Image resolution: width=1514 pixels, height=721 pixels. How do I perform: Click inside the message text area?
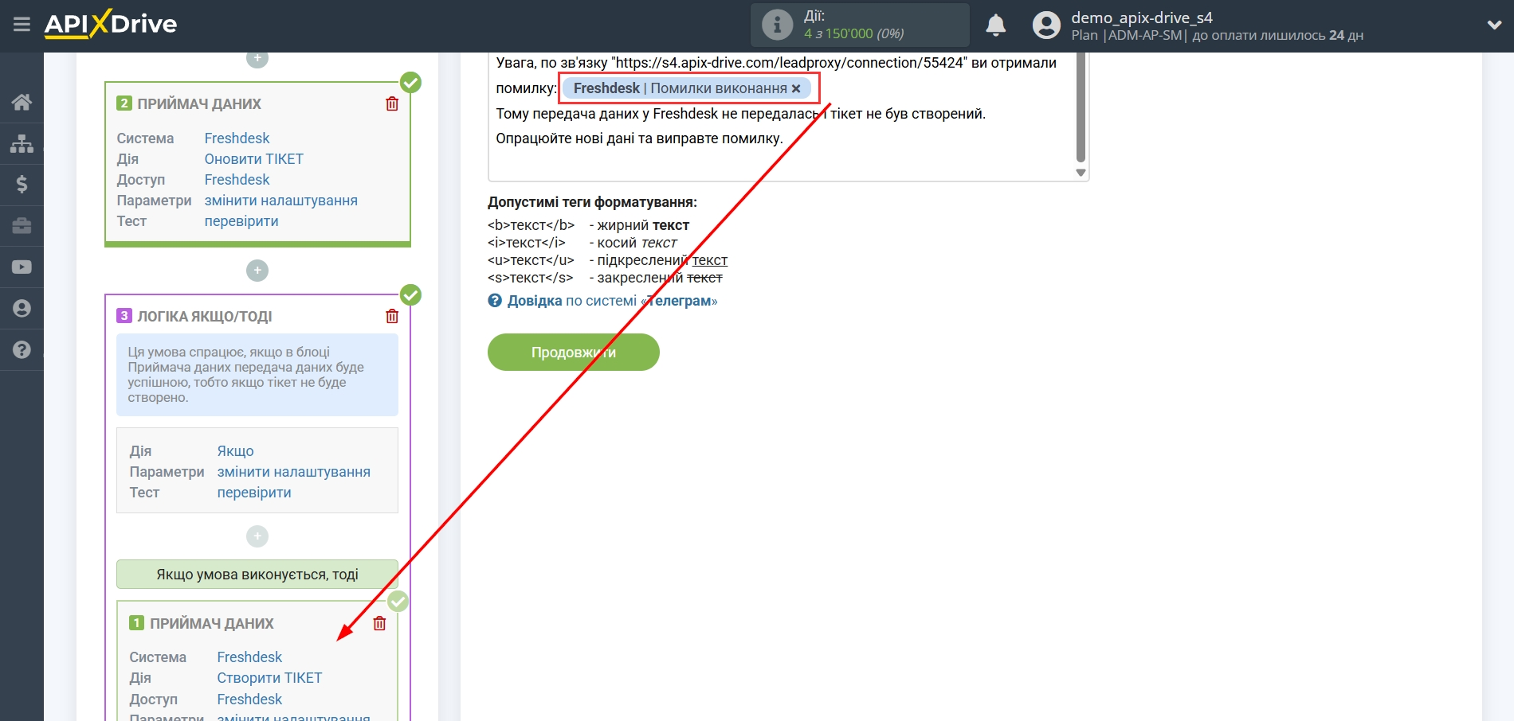click(781, 117)
